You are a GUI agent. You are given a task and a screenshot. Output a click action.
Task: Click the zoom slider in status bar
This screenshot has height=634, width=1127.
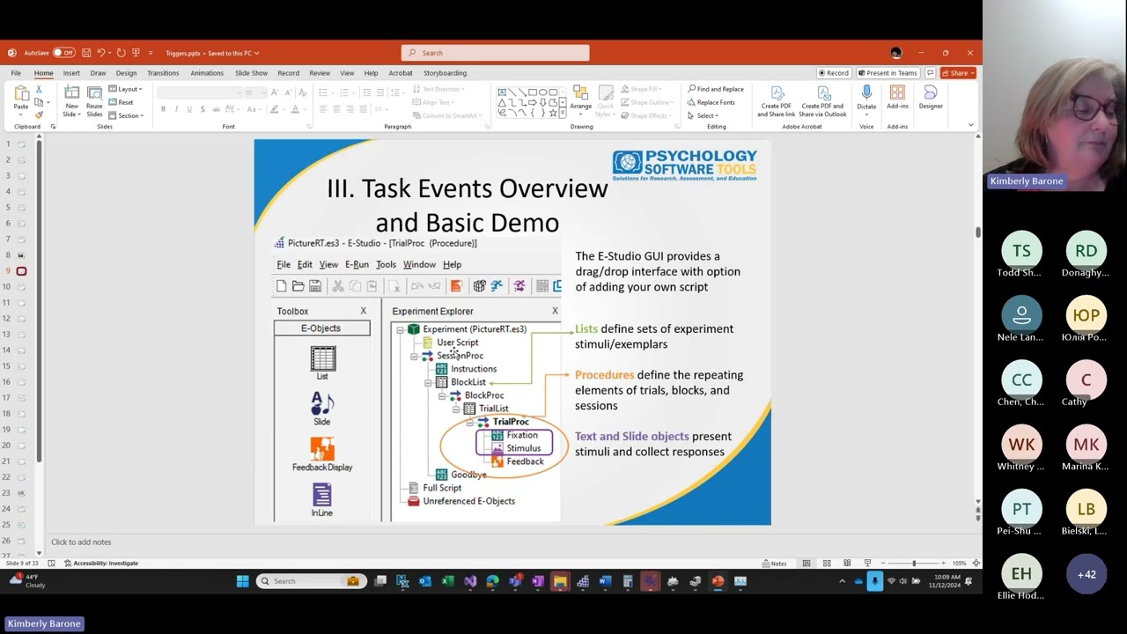coord(914,564)
